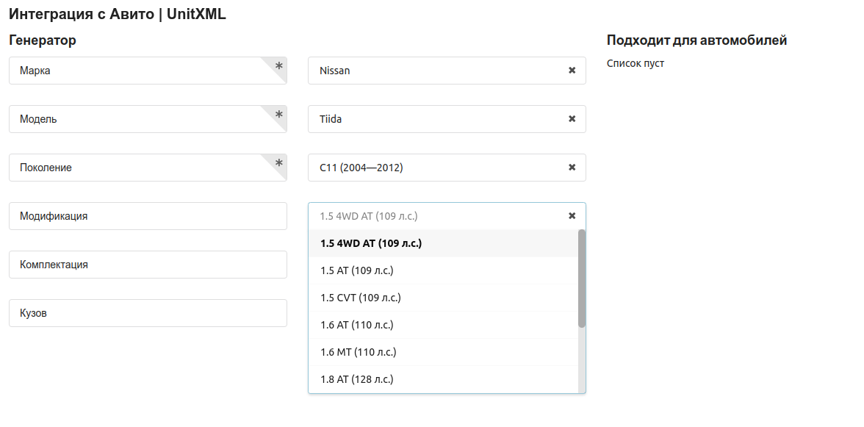Image resolution: width=864 pixels, height=427 pixels.
Task: Open the C11 (2004—2012) generation dropdown
Action: (x=447, y=168)
